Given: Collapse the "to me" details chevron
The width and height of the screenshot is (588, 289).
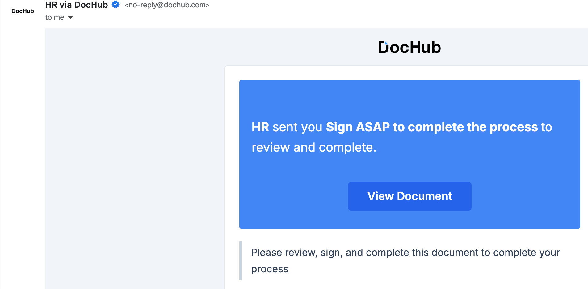Looking at the screenshot, I should (x=70, y=18).
